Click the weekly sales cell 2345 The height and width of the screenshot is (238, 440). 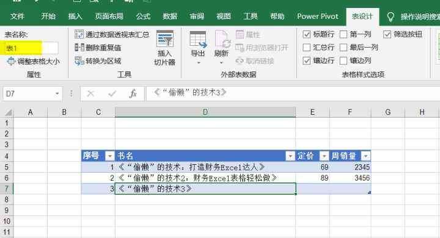(350, 167)
